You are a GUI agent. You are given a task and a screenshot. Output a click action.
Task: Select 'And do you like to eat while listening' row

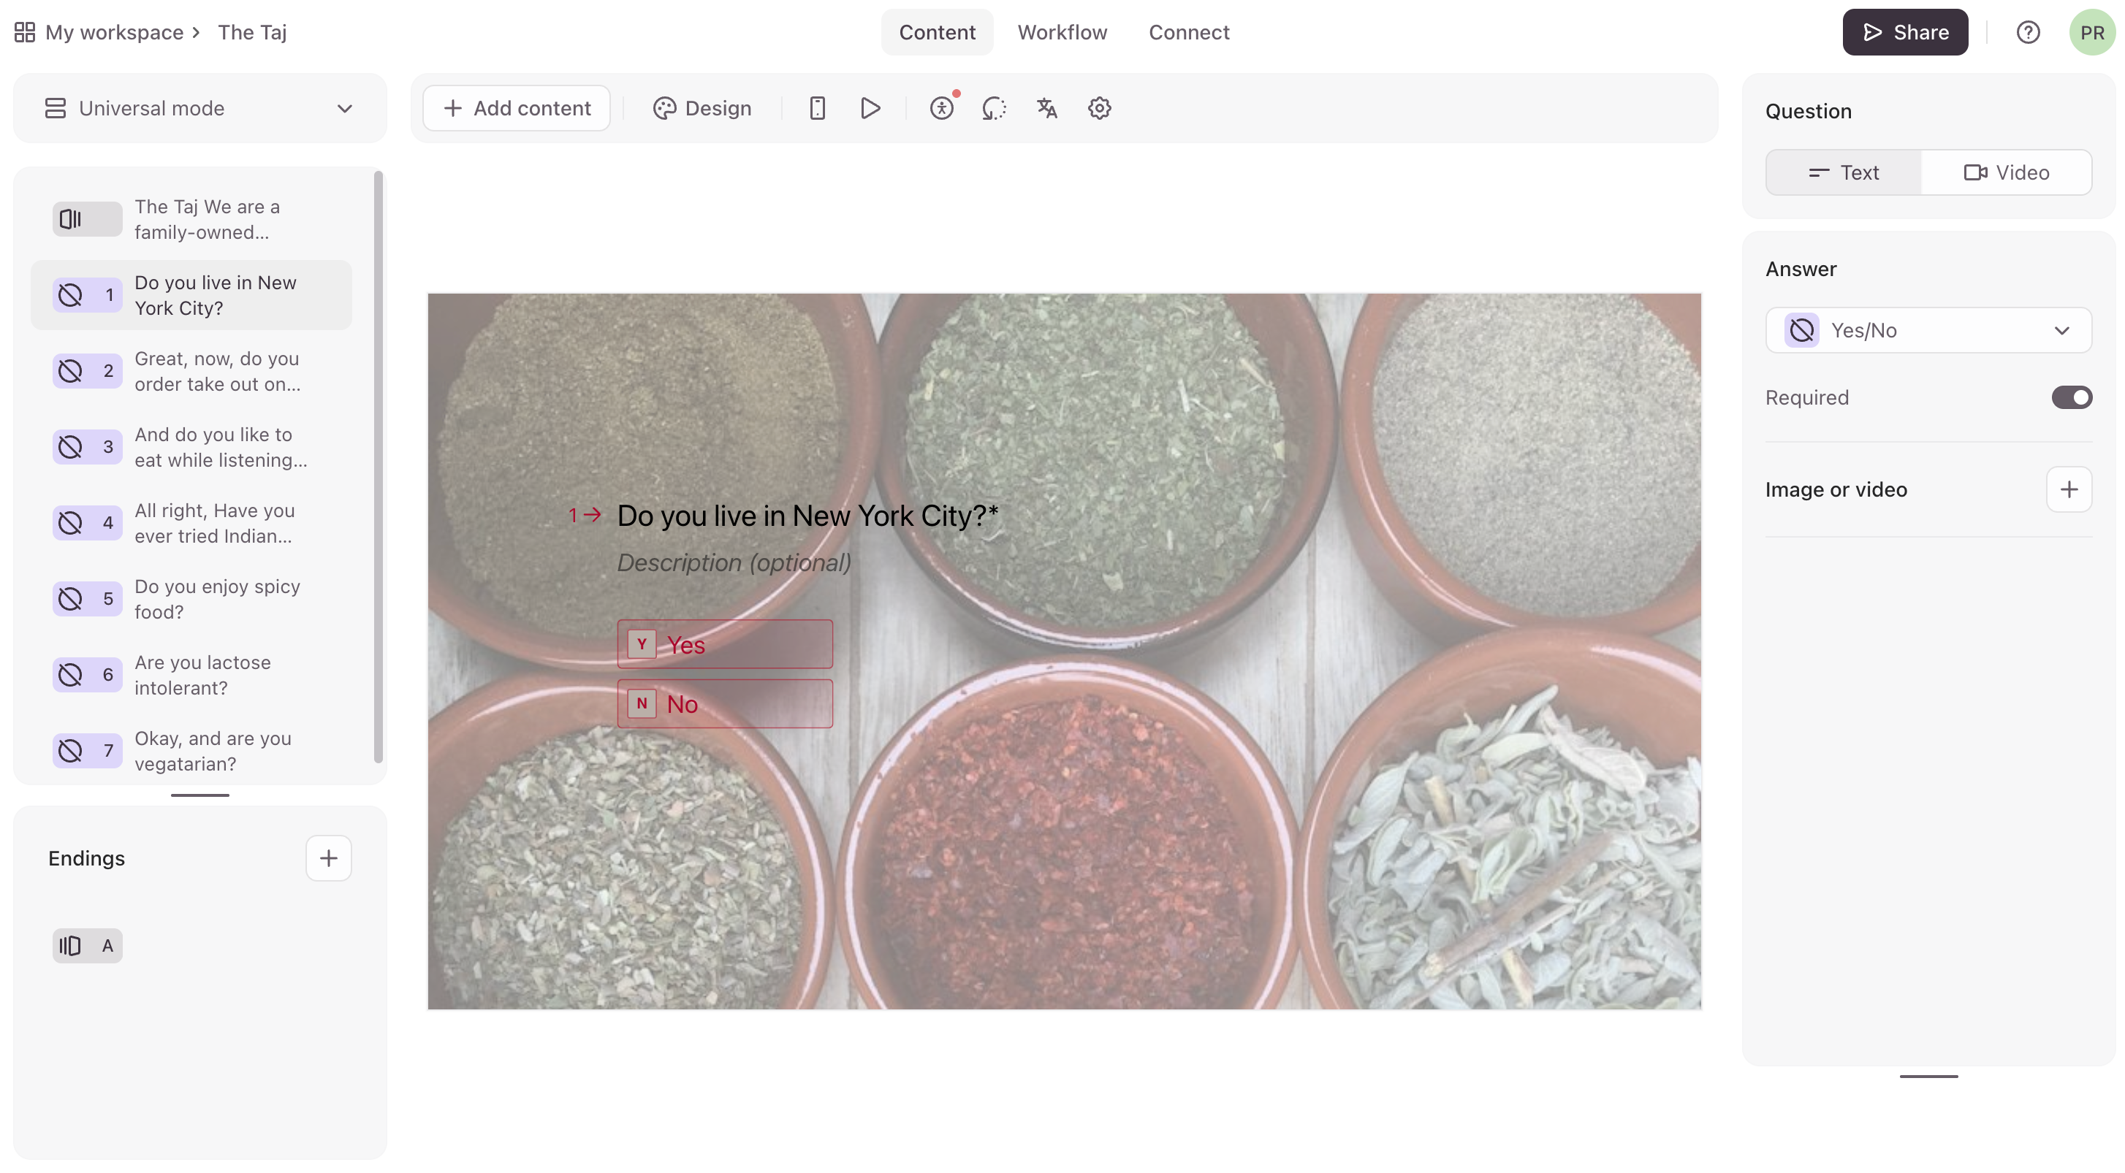coord(191,447)
